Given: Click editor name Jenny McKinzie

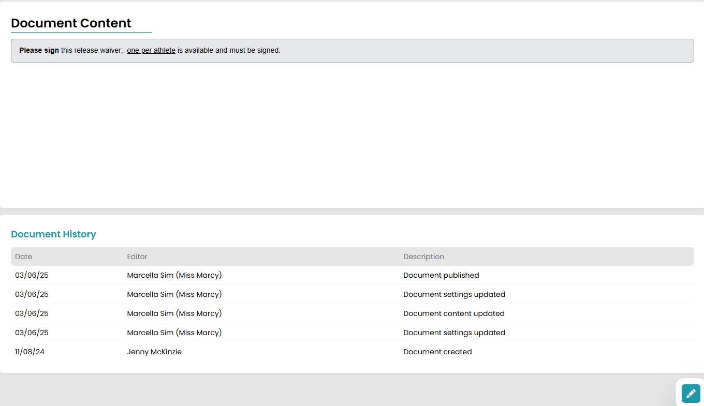Looking at the screenshot, I should coord(154,352).
